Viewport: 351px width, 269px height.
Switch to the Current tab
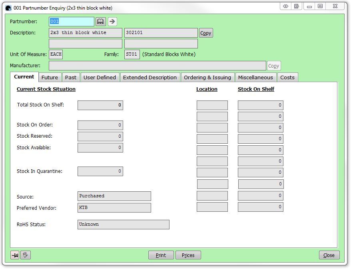click(24, 77)
